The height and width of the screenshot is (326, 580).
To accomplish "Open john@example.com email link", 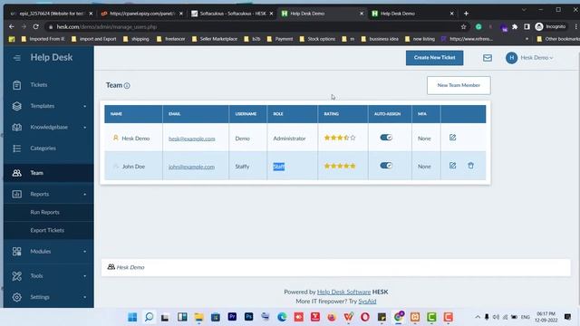I will pyautogui.click(x=191, y=167).
